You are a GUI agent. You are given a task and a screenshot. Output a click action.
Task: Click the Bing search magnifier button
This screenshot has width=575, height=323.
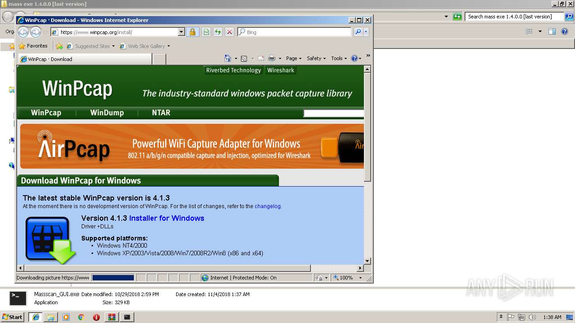358,32
